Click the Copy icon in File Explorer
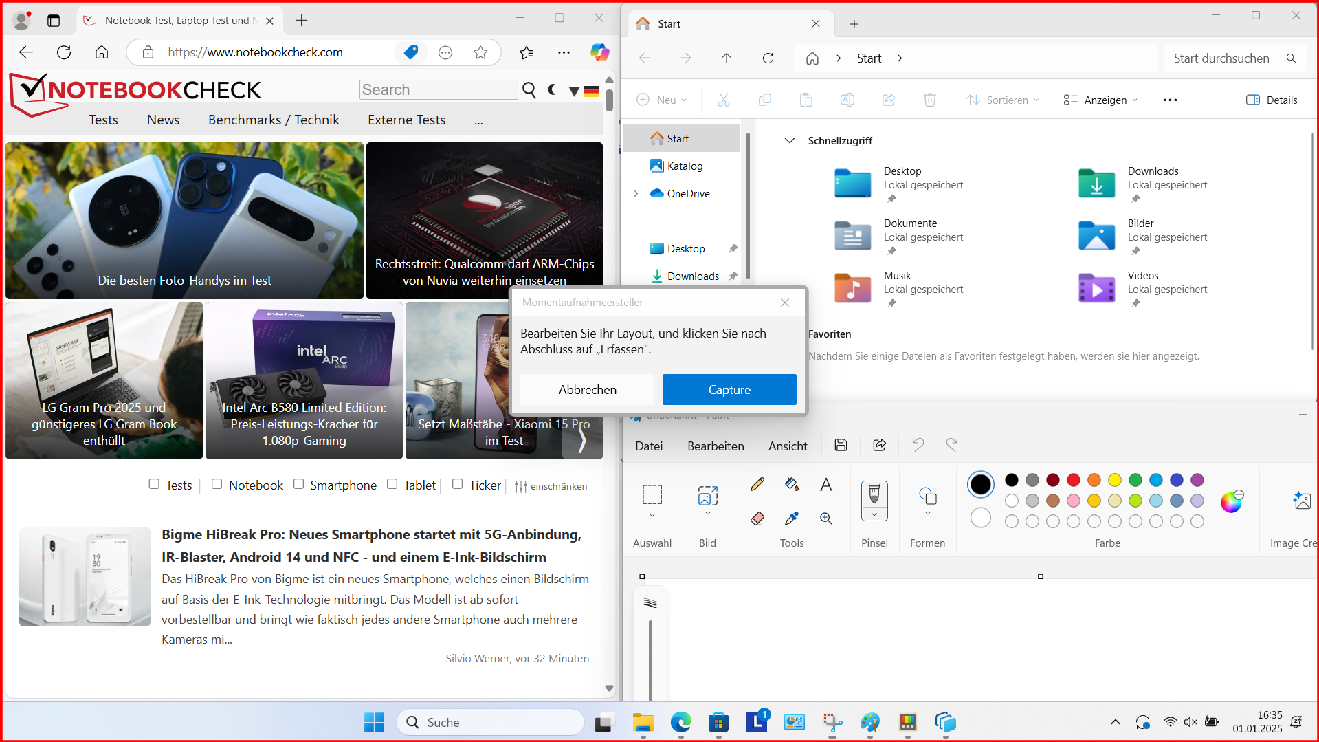Image resolution: width=1319 pixels, height=742 pixels. (x=765, y=100)
